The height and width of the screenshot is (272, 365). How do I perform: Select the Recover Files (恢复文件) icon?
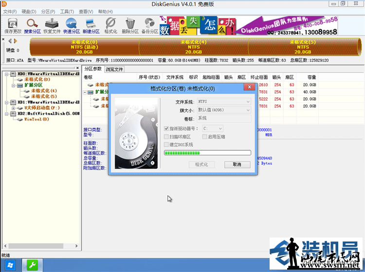[52, 26]
